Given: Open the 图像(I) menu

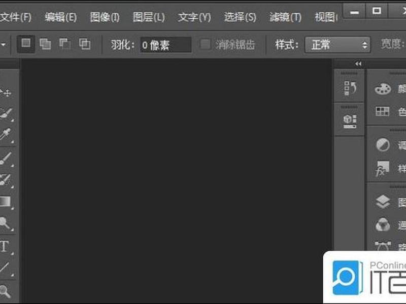Looking at the screenshot, I should 105,18.
